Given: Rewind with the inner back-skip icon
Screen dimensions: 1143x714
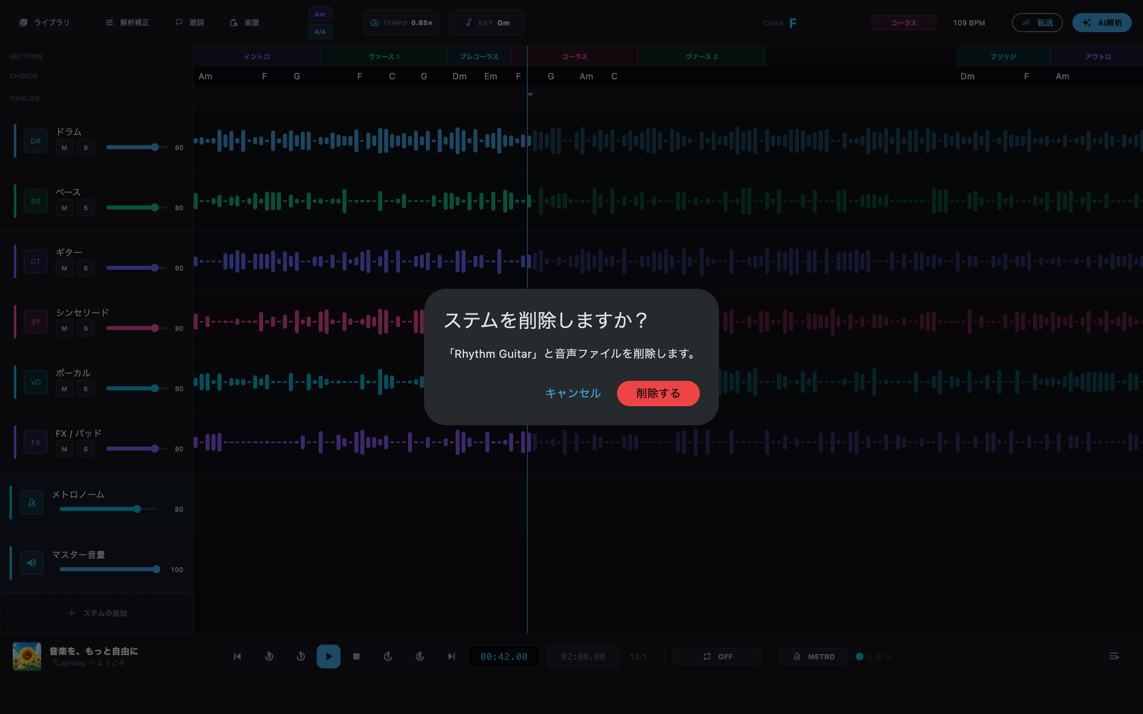Looking at the screenshot, I should pyautogui.click(x=301, y=656).
